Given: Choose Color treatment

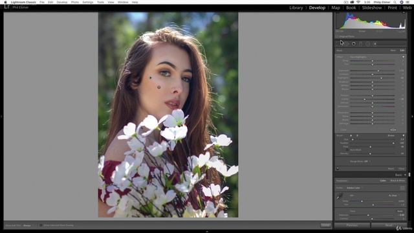Looking at the screenshot, I should pyautogui.click(x=383, y=181).
